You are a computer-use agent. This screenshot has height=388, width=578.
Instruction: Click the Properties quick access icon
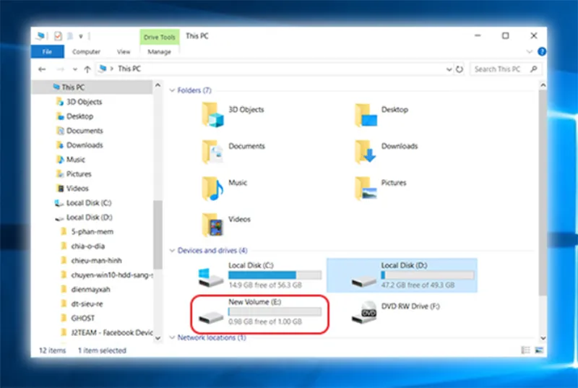(x=58, y=35)
